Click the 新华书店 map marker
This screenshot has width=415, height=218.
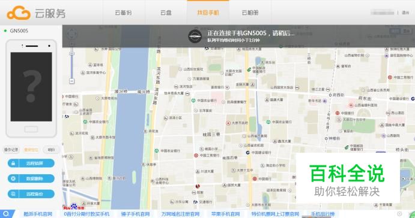[318, 101]
